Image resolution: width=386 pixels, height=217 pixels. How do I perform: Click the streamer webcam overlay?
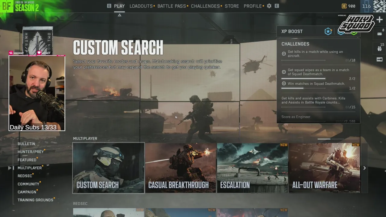37,93
